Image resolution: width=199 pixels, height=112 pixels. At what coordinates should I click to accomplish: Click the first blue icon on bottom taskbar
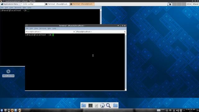[2, 110]
